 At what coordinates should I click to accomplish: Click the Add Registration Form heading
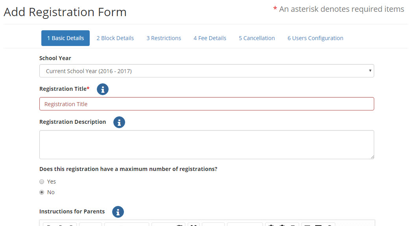pyautogui.click(x=65, y=12)
